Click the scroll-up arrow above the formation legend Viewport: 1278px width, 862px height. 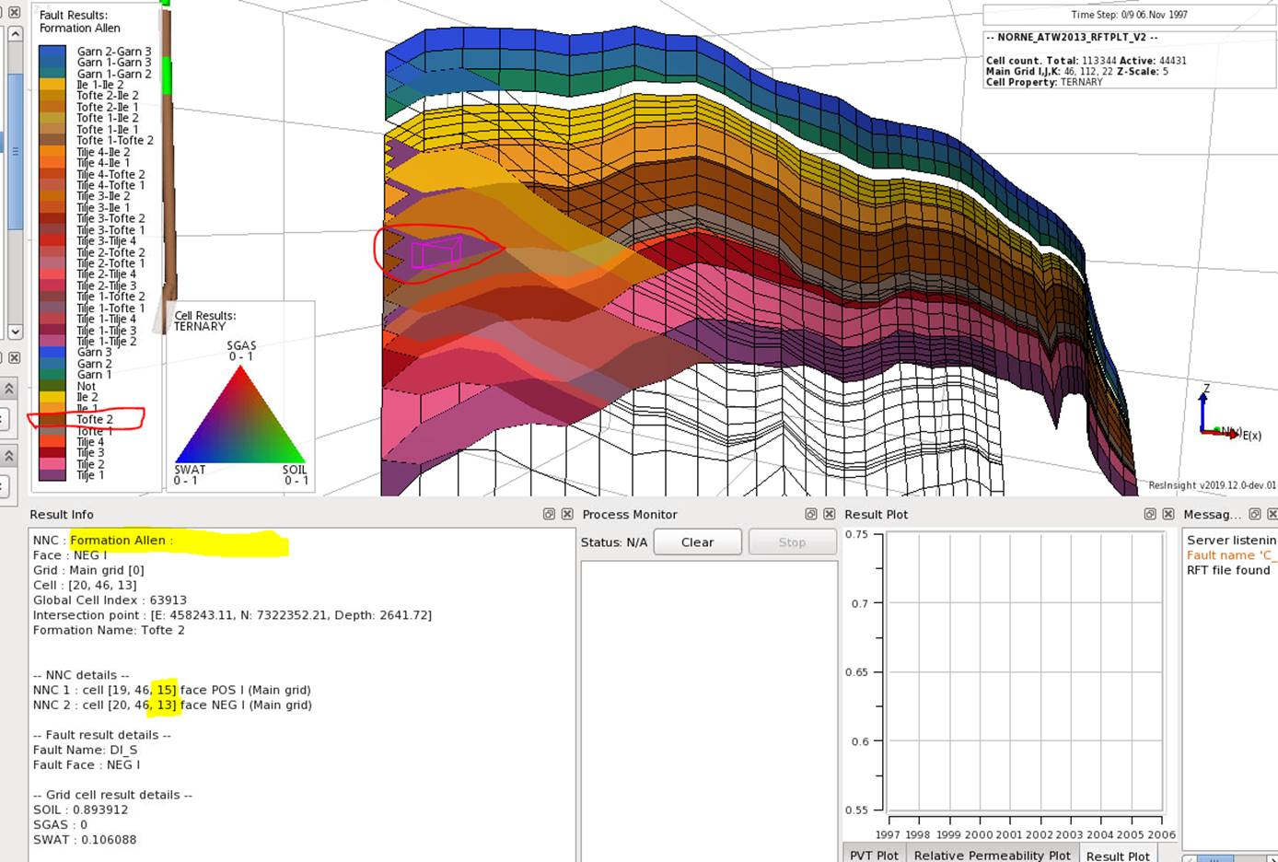[x=15, y=32]
